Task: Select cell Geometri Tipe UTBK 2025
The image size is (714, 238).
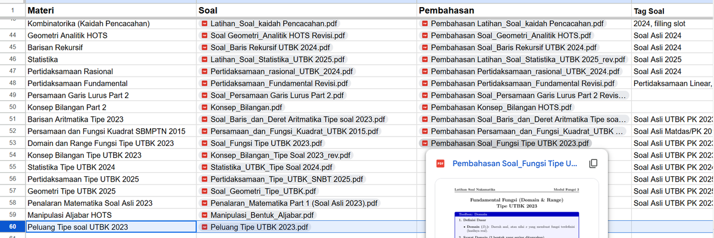Action: click(110, 191)
